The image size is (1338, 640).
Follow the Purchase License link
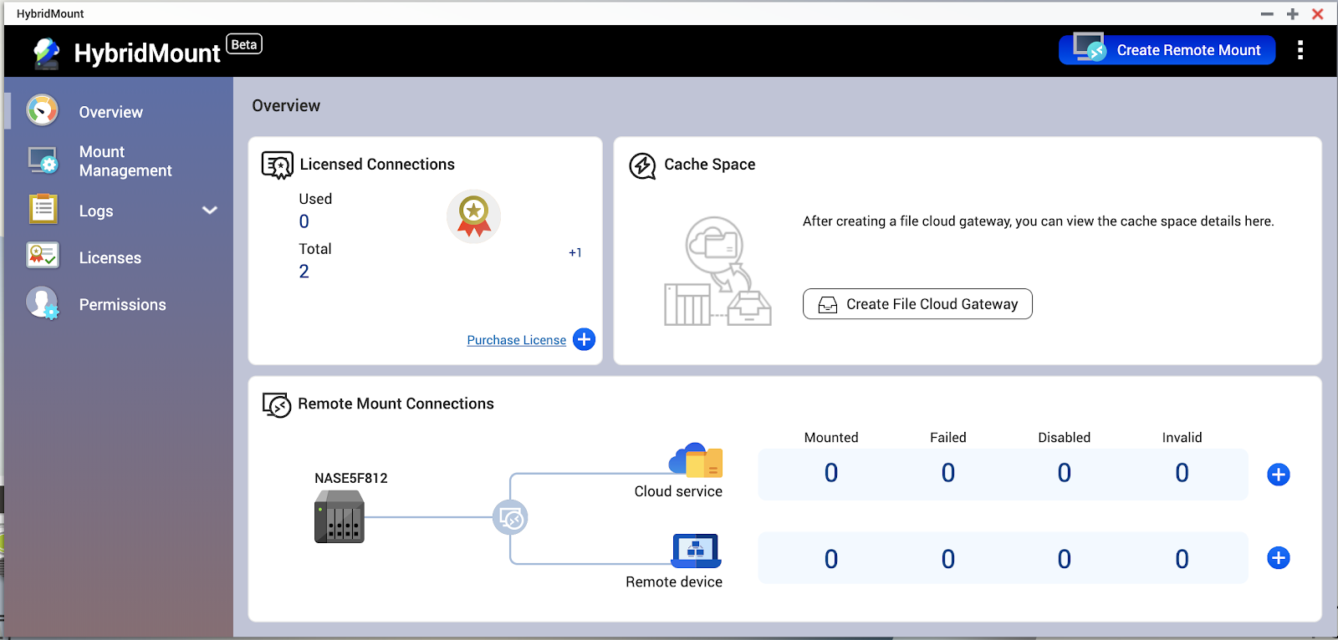[516, 340]
